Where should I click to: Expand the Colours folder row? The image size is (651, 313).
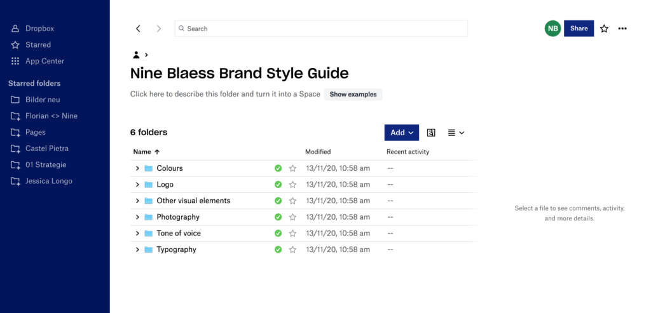tap(137, 168)
